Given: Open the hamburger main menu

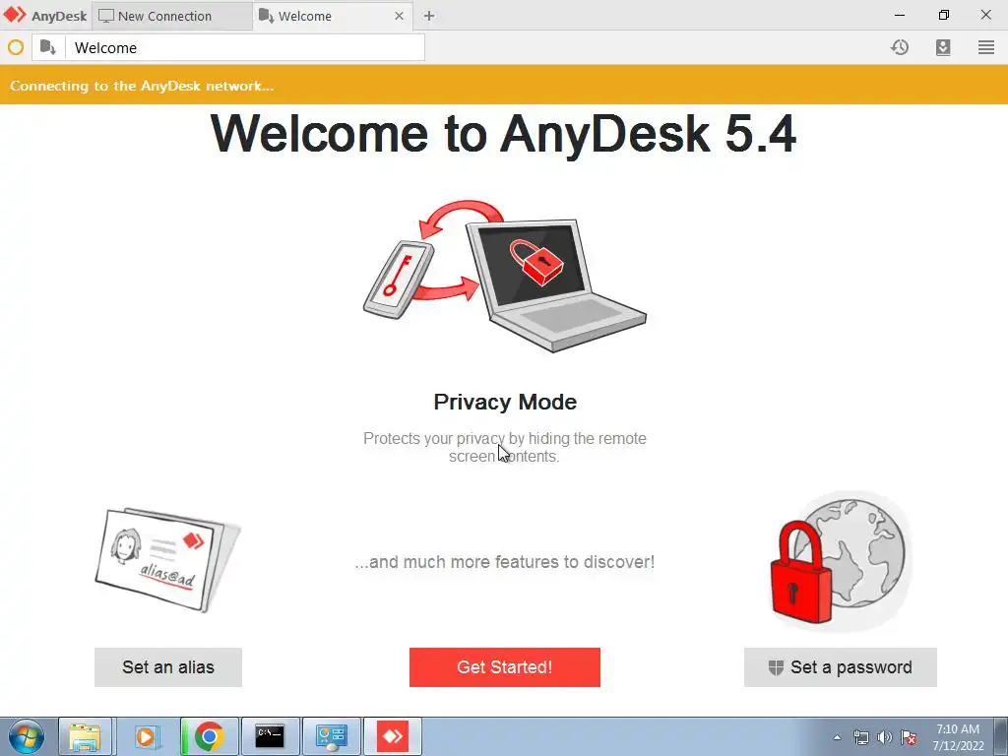Looking at the screenshot, I should [x=986, y=47].
